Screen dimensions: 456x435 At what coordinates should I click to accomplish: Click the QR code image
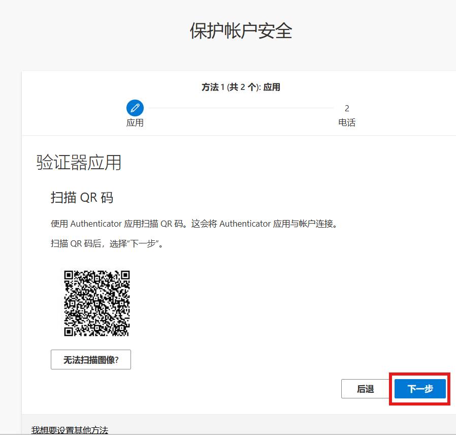pyautogui.click(x=97, y=303)
